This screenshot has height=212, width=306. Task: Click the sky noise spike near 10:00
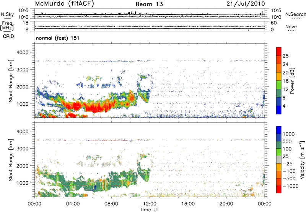click(132, 13)
